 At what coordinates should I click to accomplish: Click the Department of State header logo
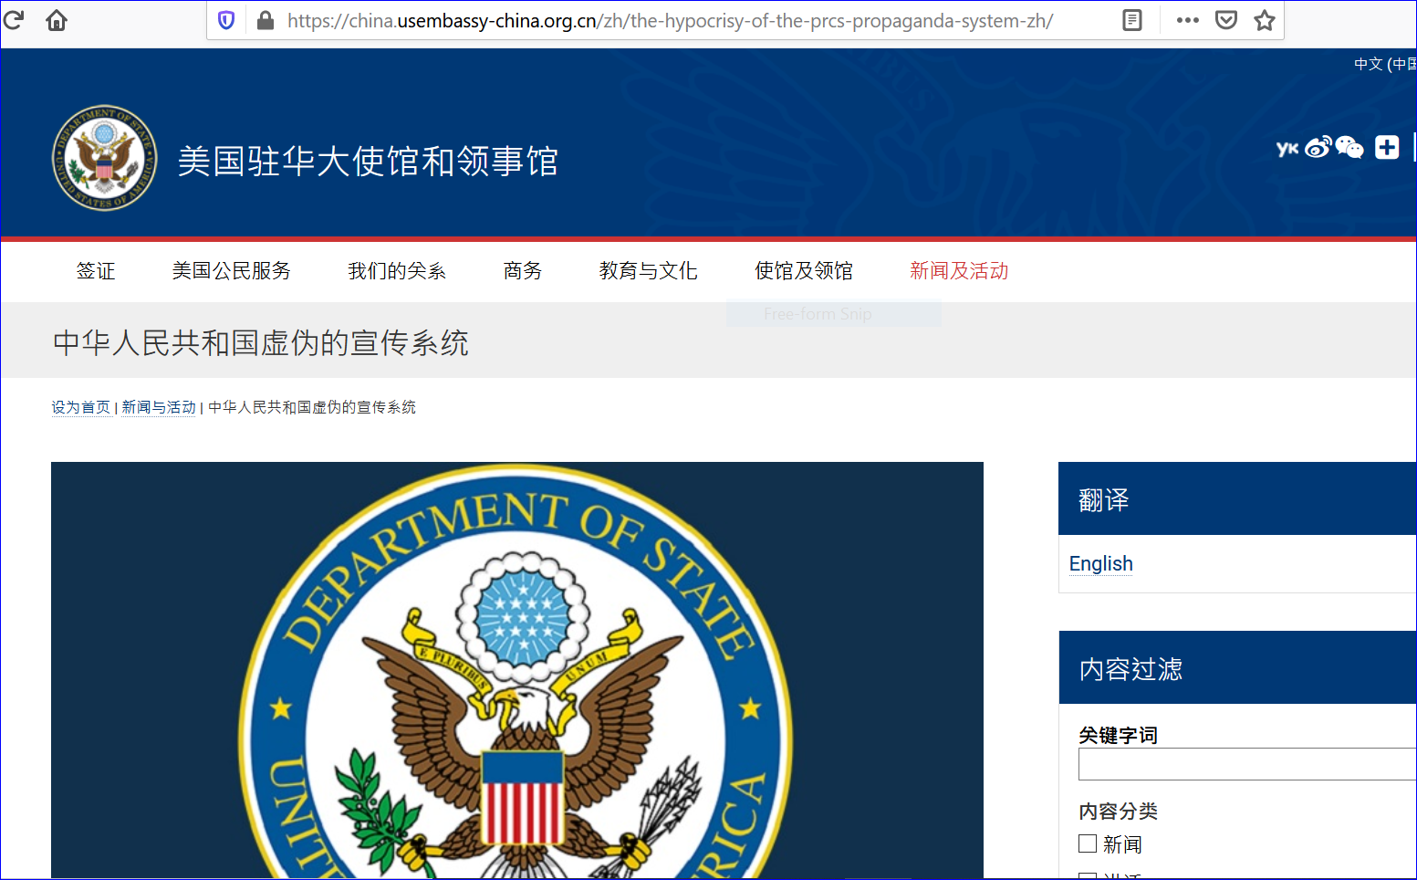(104, 158)
